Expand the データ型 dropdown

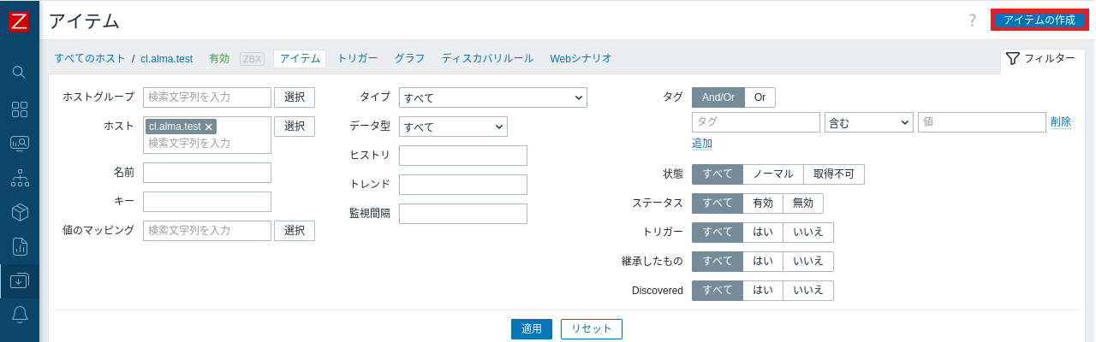click(x=453, y=127)
